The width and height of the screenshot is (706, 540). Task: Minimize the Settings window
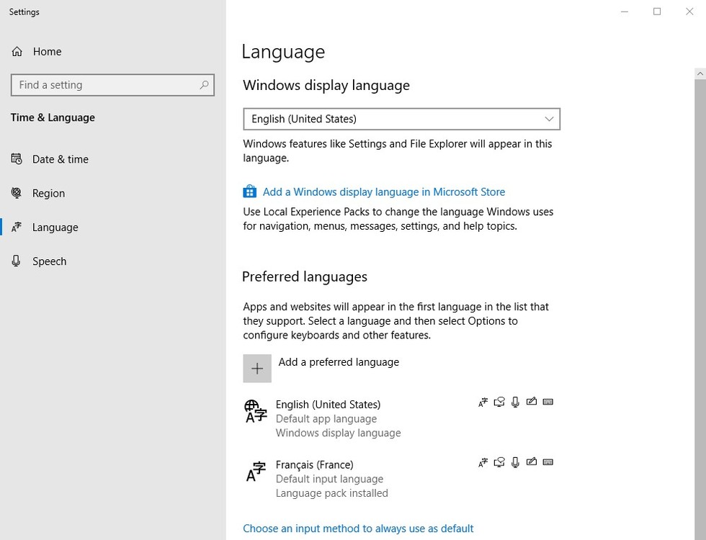point(625,12)
